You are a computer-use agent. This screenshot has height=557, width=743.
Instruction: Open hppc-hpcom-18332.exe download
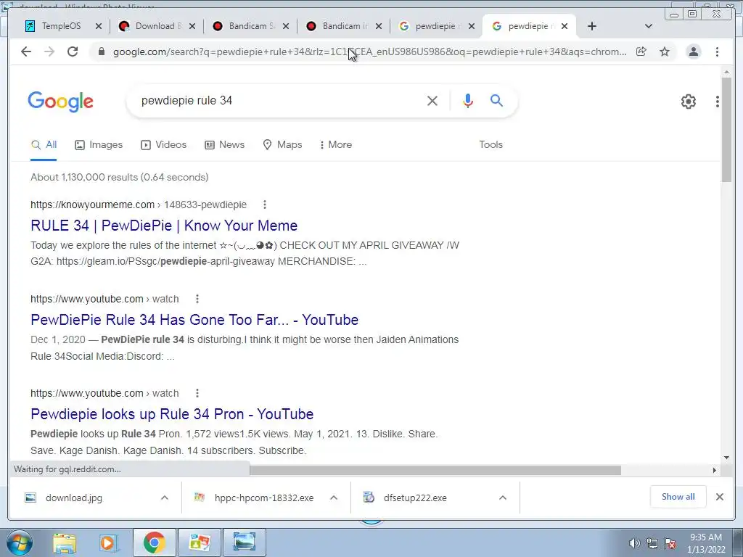pyautogui.click(x=264, y=498)
